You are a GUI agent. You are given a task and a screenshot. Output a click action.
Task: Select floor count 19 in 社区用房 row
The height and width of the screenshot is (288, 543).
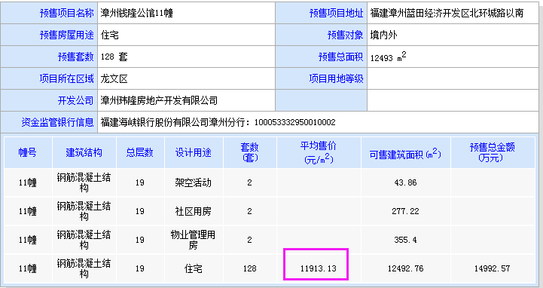tap(140, 211)
